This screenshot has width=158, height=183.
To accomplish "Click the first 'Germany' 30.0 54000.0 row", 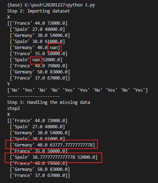I will (x=40, y=35).
